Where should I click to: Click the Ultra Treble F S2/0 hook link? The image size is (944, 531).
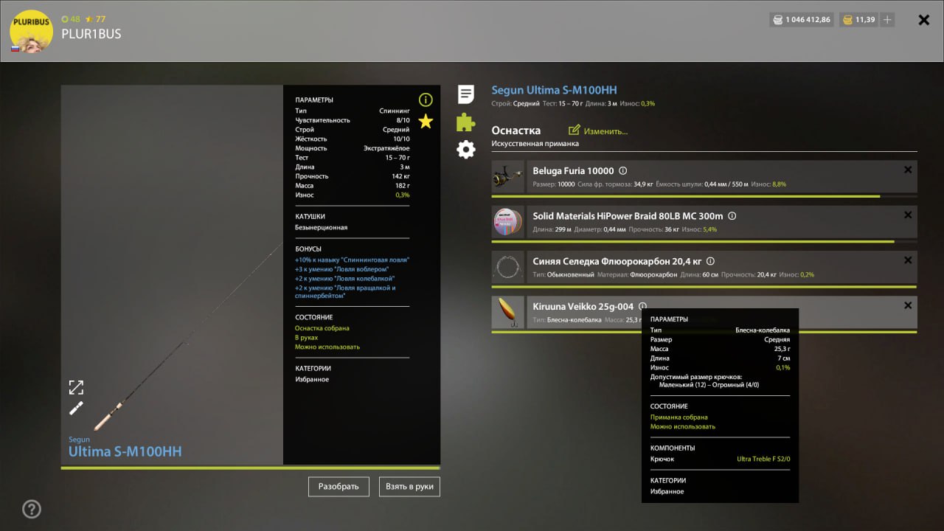point(763,459)
